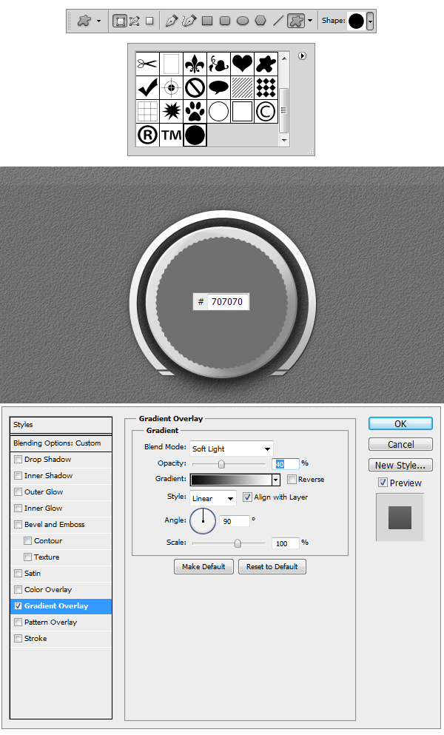444x735 pixels.
Task: Select the Paths mode icon
Action: pyautogui.click(x=135, y=21)
